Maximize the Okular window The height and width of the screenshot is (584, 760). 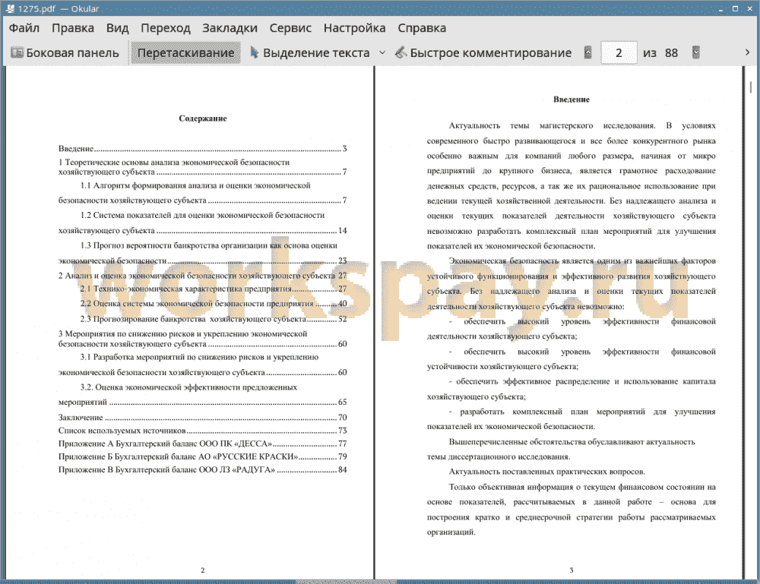735,8
